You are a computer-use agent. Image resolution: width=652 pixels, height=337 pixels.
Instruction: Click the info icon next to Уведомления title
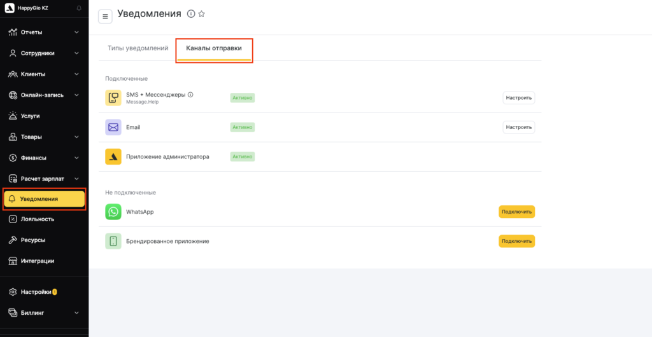pyautogui.click(x=191, y=14)
